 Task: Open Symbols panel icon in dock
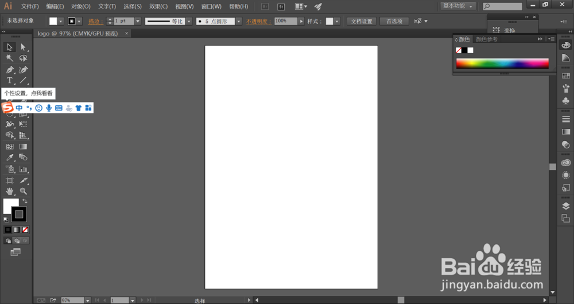click(565, 100)
